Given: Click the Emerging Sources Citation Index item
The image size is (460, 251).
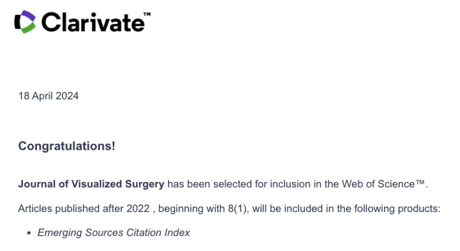Looking at the screenshot, I should [x=113, y=233].
